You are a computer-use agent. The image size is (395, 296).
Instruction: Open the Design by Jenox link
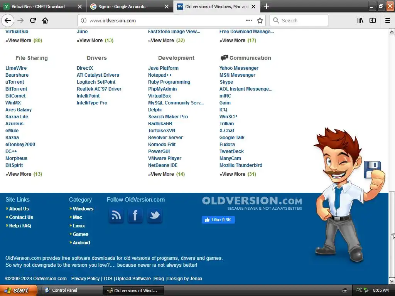[185, 279]
